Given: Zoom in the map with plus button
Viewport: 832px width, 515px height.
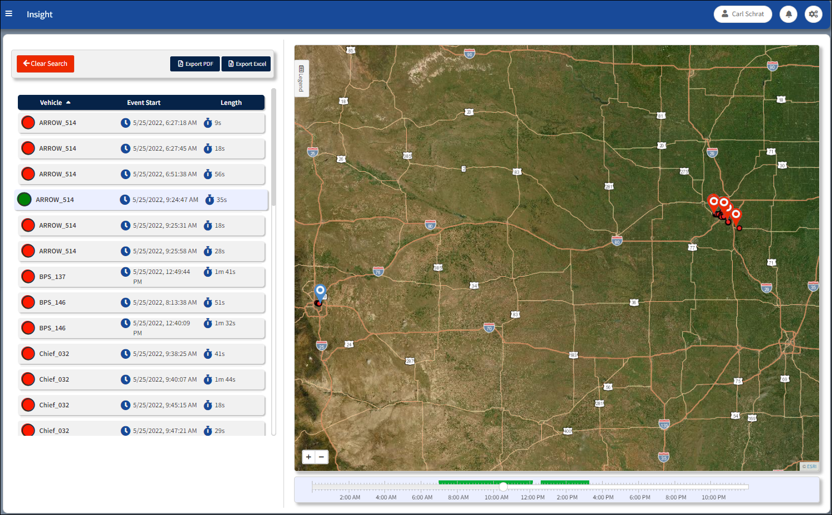Looking at the screenshot, I should click(x=309, y=457).
